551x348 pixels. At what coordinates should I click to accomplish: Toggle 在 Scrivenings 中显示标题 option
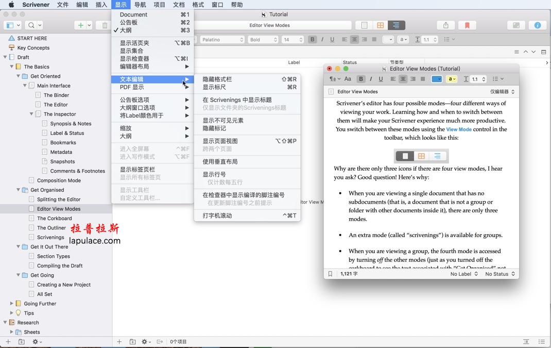[247, 100]
